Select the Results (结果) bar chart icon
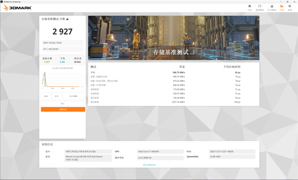 tap(282, 7)
